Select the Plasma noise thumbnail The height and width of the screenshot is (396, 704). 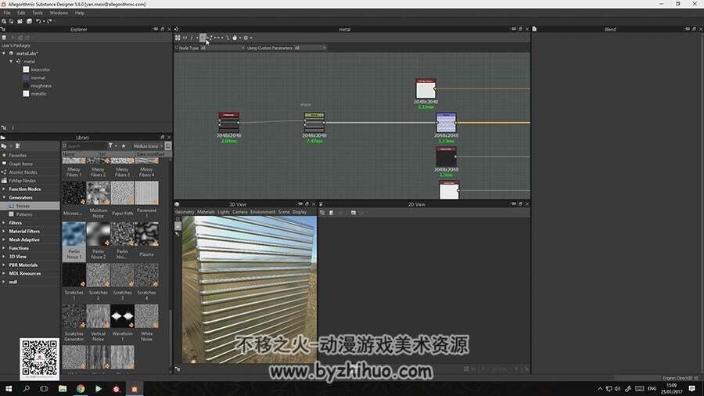tap(147, 234)
